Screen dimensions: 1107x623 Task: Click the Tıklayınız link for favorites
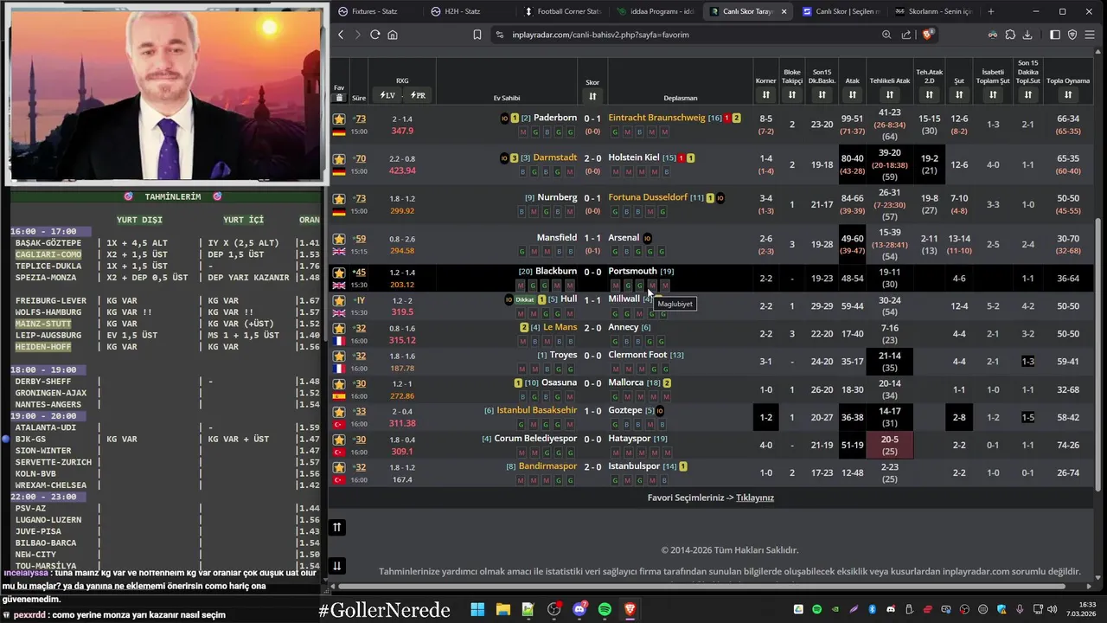click(x=755, y=498)
